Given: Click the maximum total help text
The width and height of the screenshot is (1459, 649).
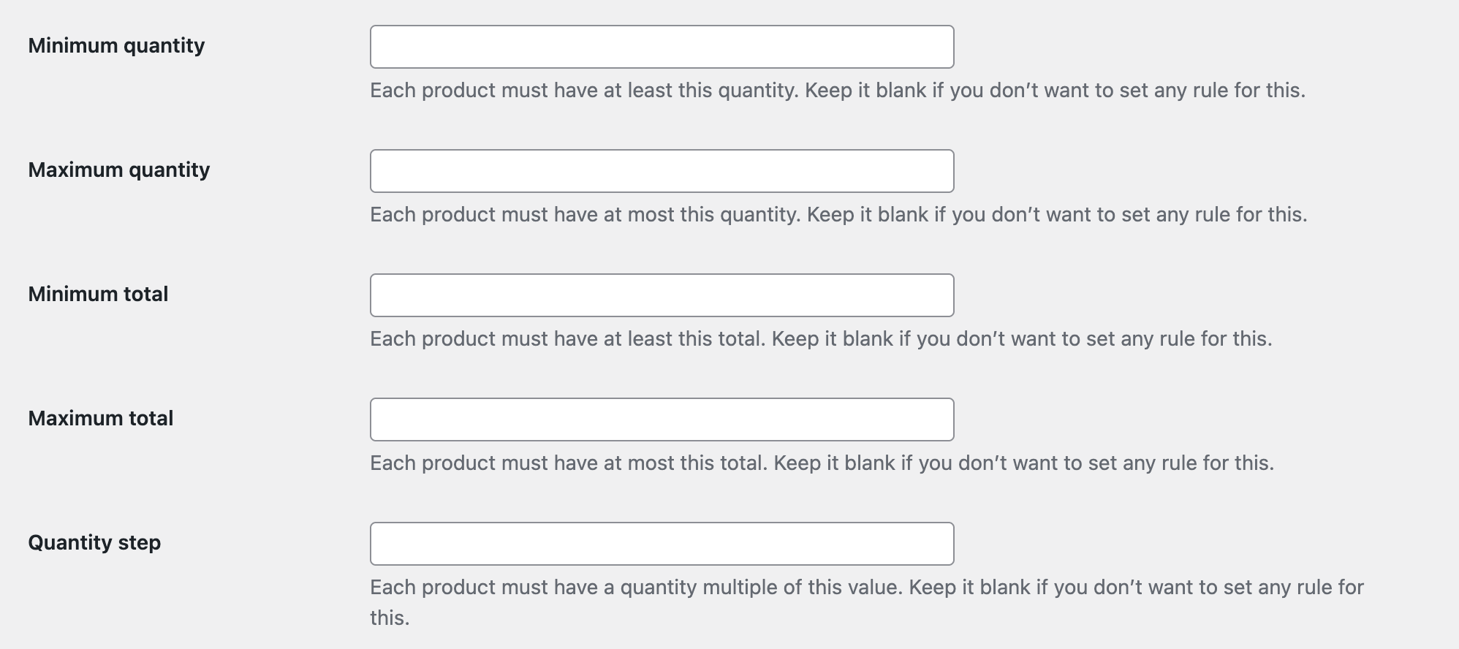Looking at the screenshot, I should click(x=822, y=463).
